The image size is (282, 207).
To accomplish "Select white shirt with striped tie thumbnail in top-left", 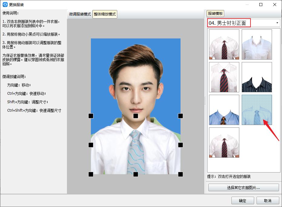I will (224, 44).
